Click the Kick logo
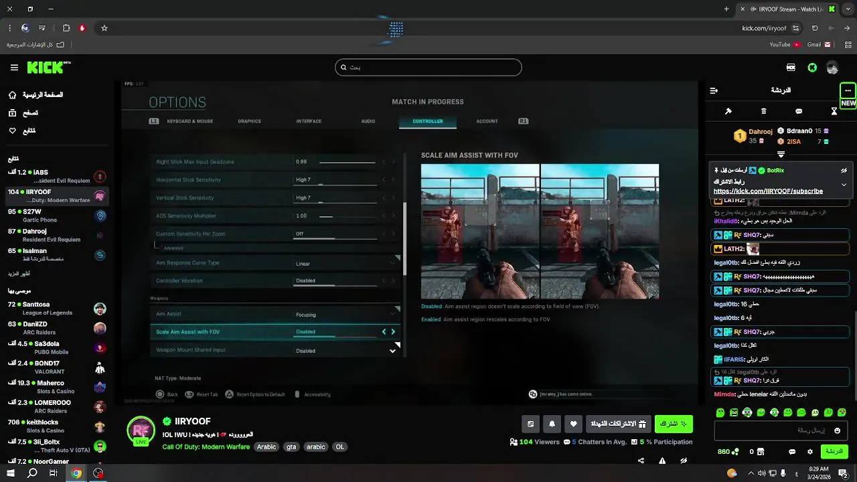857x482 pixels. click(48, 68)
